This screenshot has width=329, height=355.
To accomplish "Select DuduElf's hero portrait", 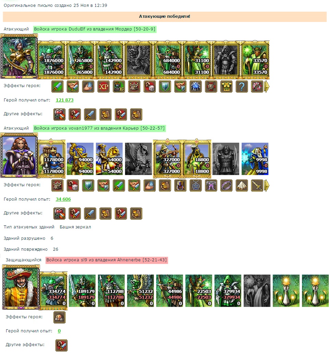I will click(19, 56).
